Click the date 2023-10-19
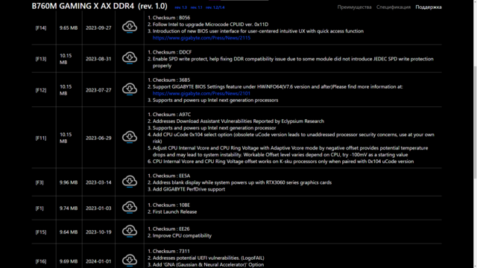 (x=98, y=232)
